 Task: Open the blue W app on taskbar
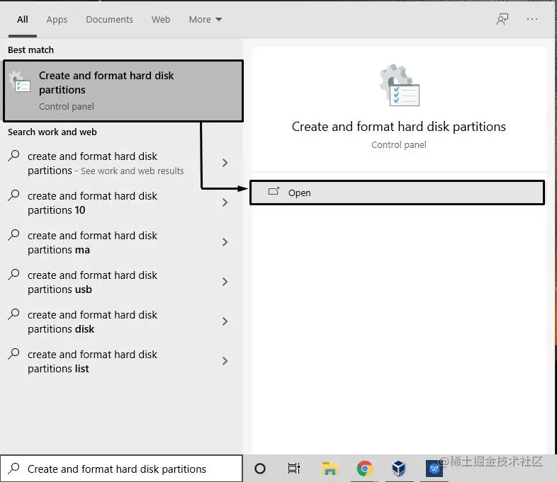point(434,469)
